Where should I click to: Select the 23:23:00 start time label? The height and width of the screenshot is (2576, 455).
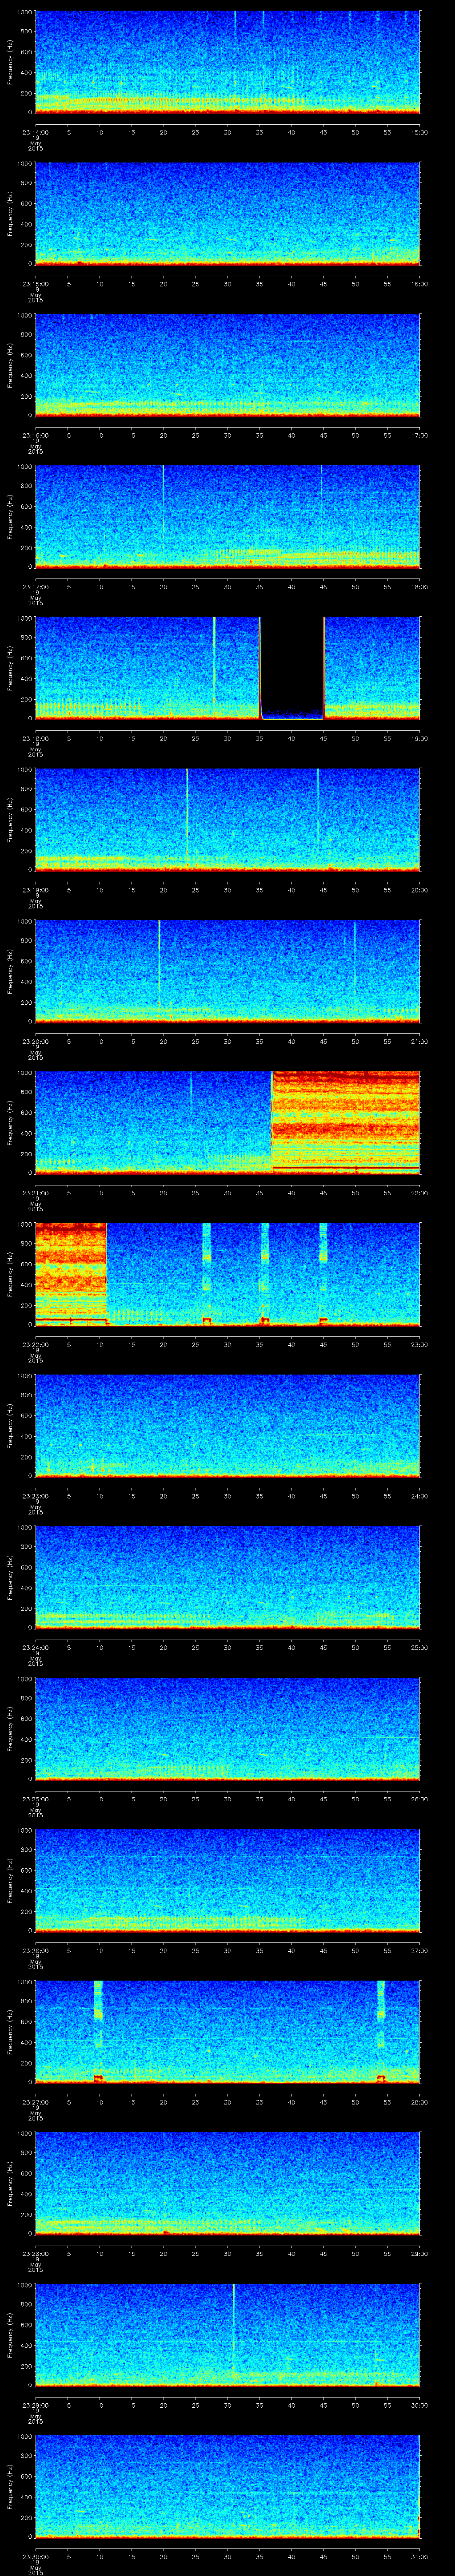tap(35, 1496)
